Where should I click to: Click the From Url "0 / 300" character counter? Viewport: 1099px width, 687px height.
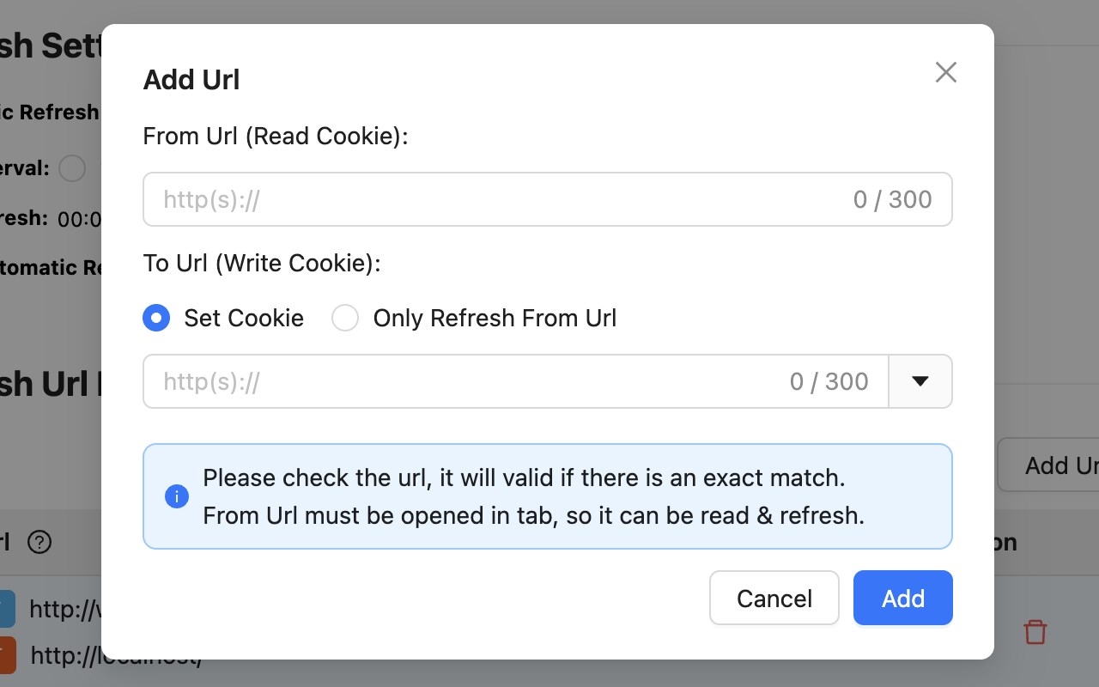[x=892, y=199]
